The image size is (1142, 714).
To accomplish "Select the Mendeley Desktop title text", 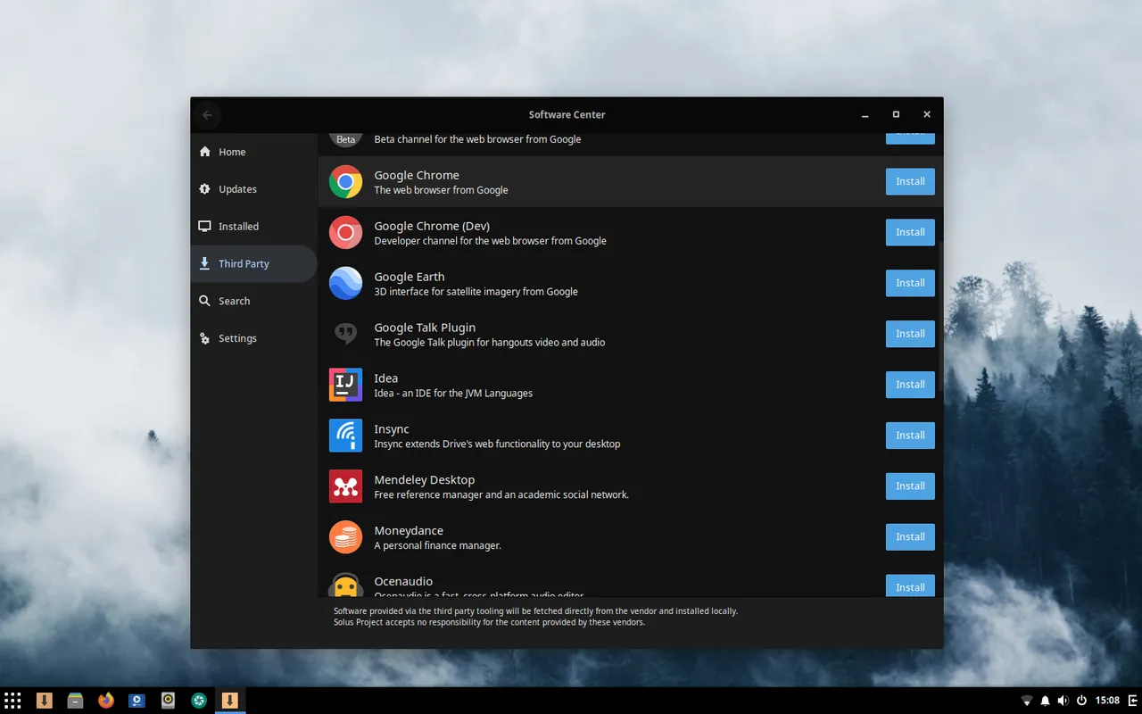I will [425, 479].
